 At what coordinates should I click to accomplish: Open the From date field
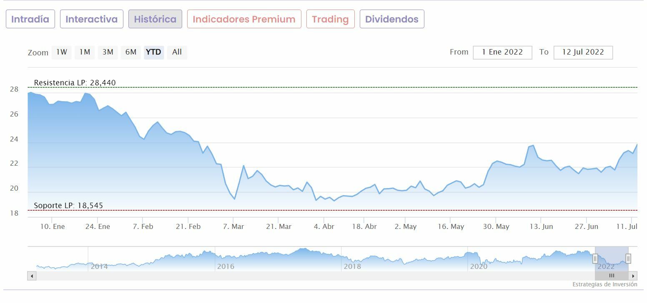502,52
